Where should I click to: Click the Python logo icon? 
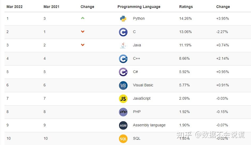(123, 19)
